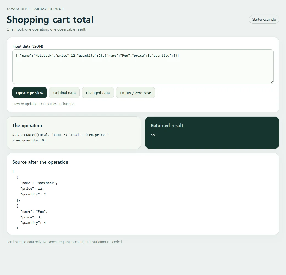Click the "price": 3 source line

point(31,217)
